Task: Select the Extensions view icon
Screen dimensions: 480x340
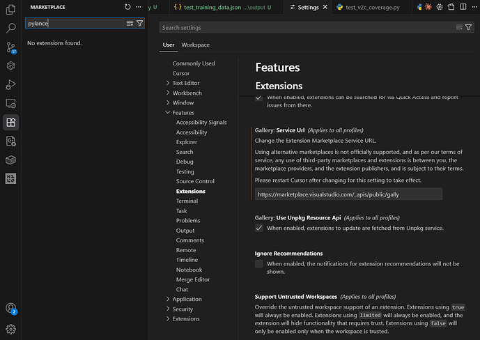Action: (x=10, y=123)
